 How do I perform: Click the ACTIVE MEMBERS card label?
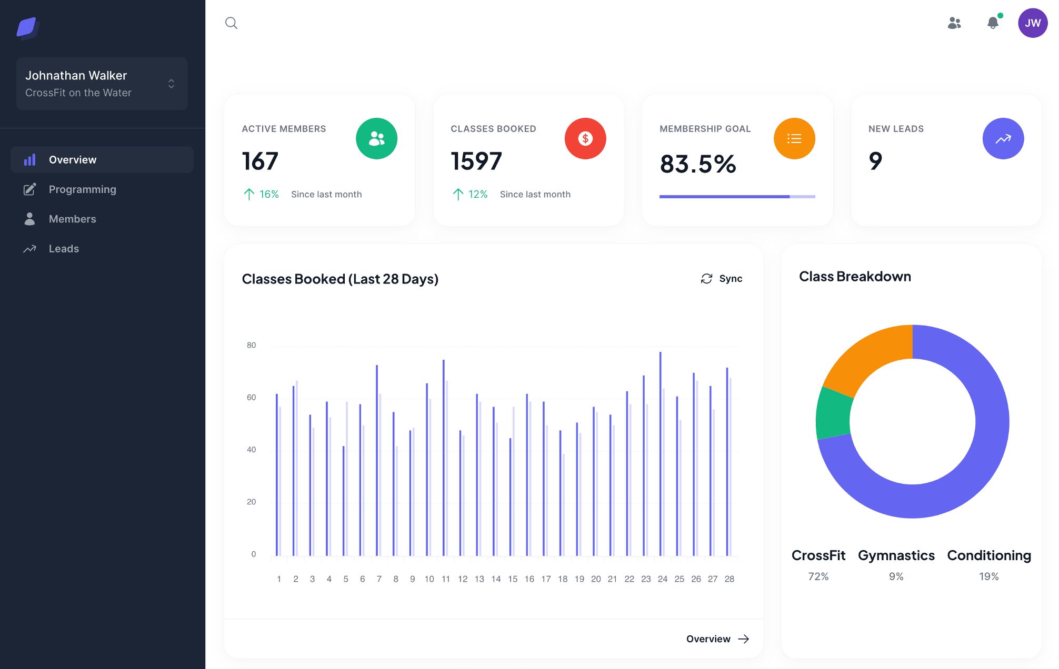click(x=284, y=129)
